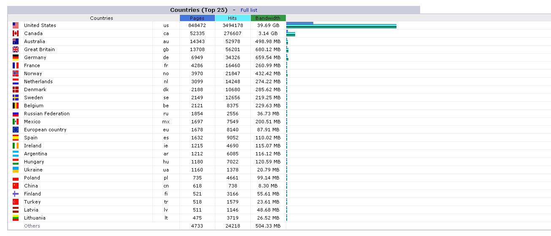Click the China flag icon
The image size is (551, 236).
pos(16,186)
